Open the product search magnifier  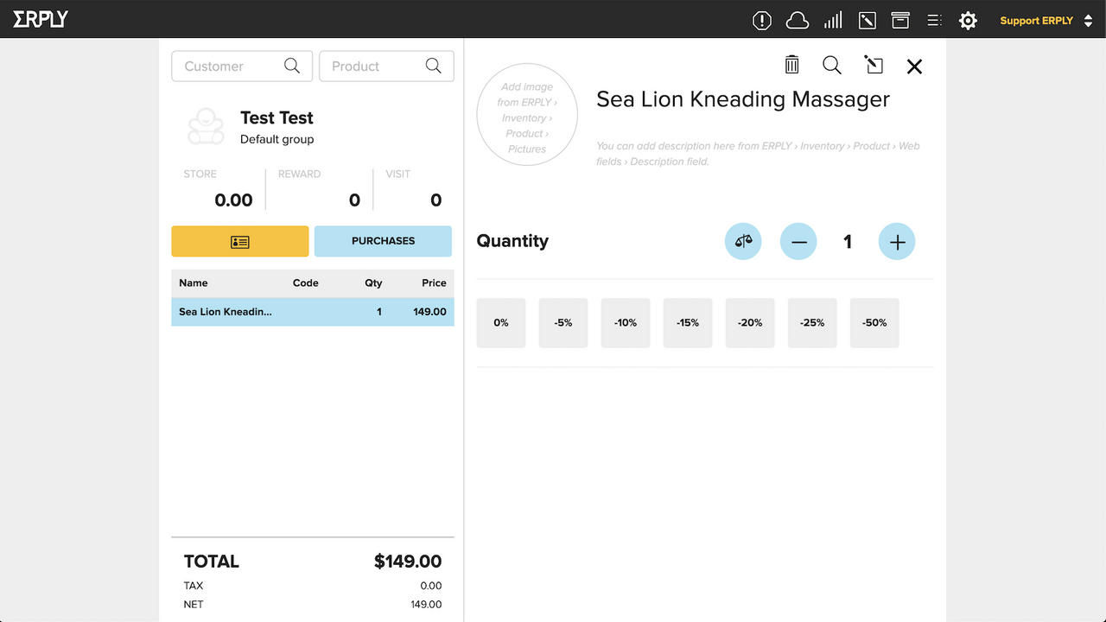(x=831, y=65)
